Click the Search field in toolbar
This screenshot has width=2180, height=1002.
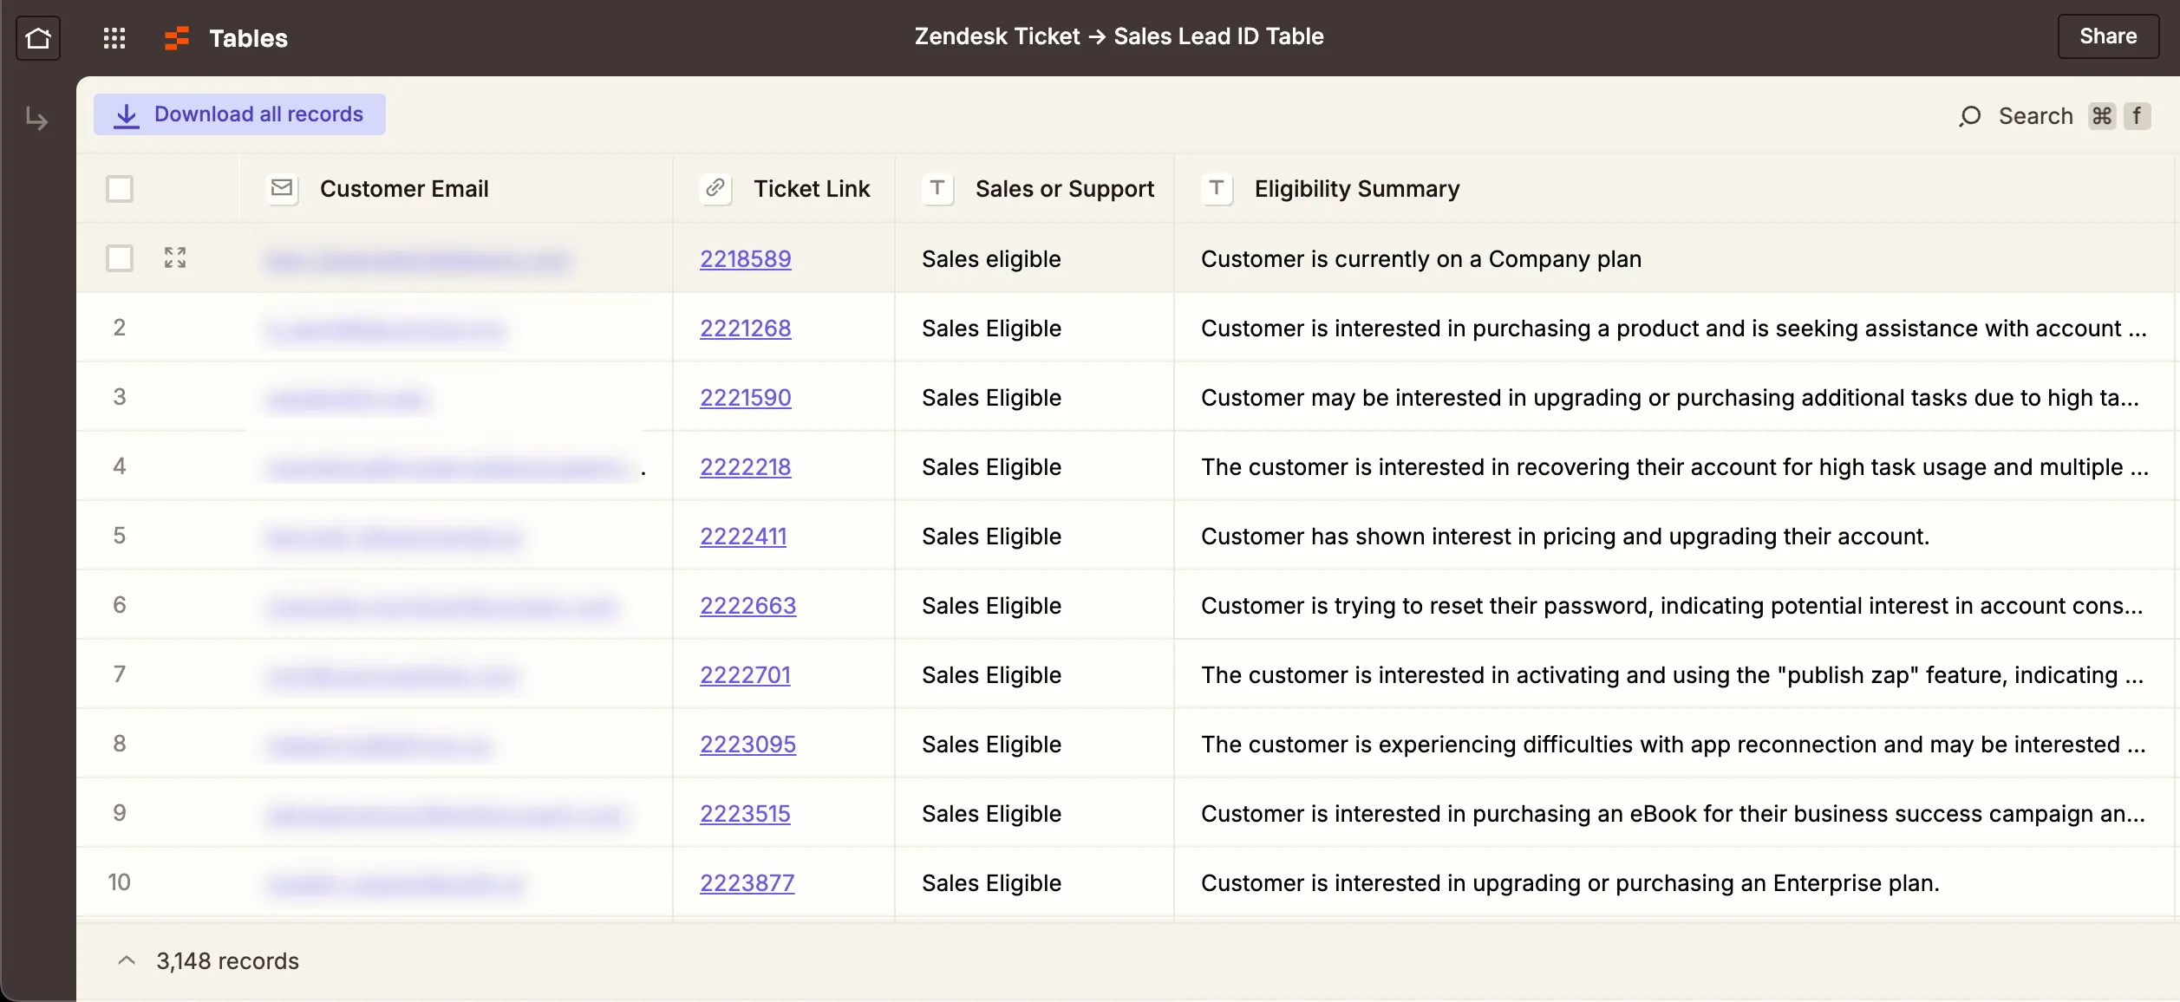click(2053, 116)
